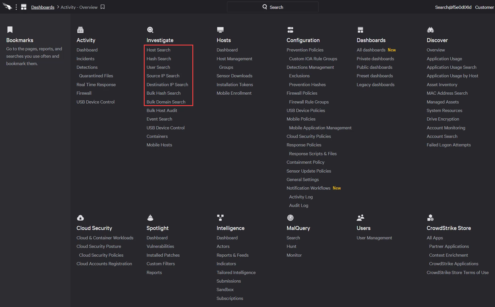Click the Dashboards section icon
The width and height of the screenshot is (495, 307).
[360, 30]
